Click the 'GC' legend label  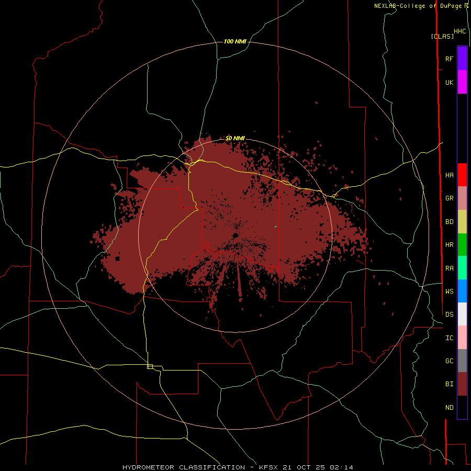449,361
